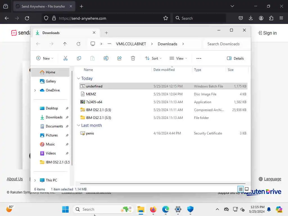Sort by the Name column header
288x216 pixels.
click(x=88, y=70)
